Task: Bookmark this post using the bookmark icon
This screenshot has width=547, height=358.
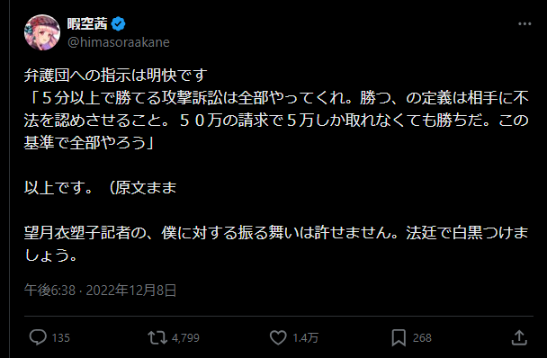Action: (399, 338)
